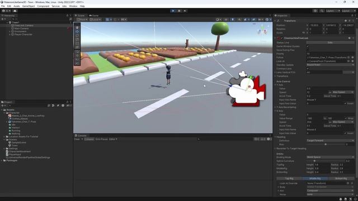Open the Layers dropdown

tap(333, 11)
